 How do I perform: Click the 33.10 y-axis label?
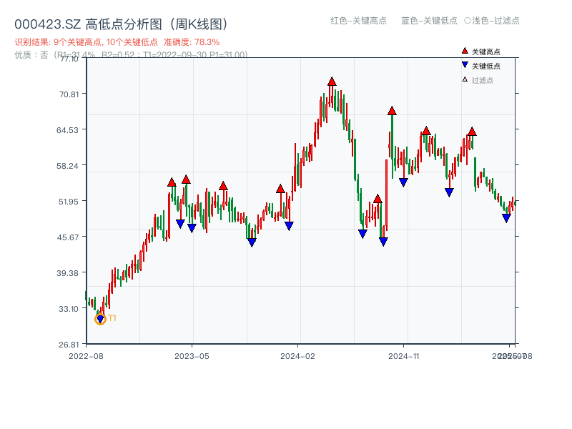69,309
